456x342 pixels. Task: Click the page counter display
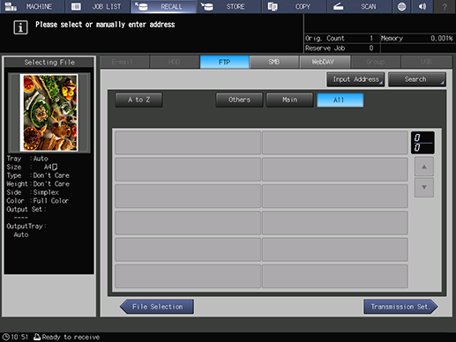coord(422,143)
